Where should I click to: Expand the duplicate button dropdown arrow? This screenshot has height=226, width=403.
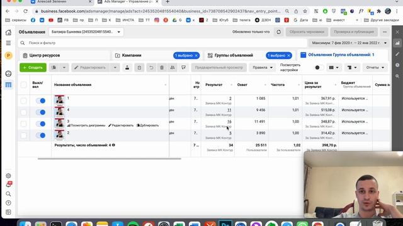pos(64,67)
